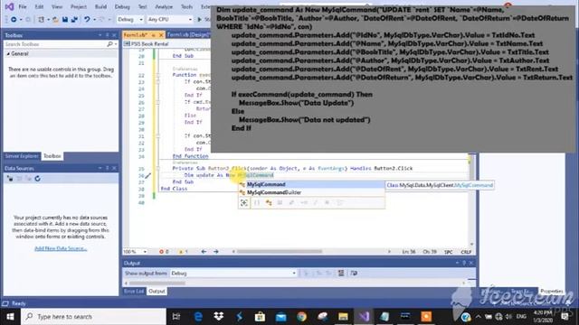
Task: Navigate to next issue with right arrow
Action: point(216,252)
